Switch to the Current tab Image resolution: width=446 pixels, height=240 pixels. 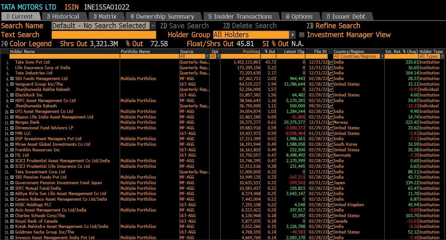pyautogui.click(x=20, y=16)
